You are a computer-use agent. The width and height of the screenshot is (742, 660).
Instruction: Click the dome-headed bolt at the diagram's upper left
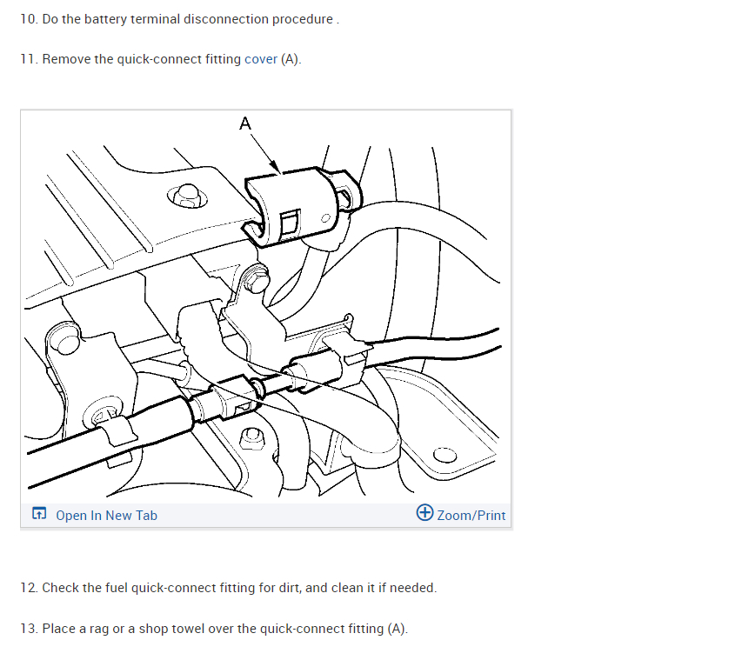[x=187, y=196]
